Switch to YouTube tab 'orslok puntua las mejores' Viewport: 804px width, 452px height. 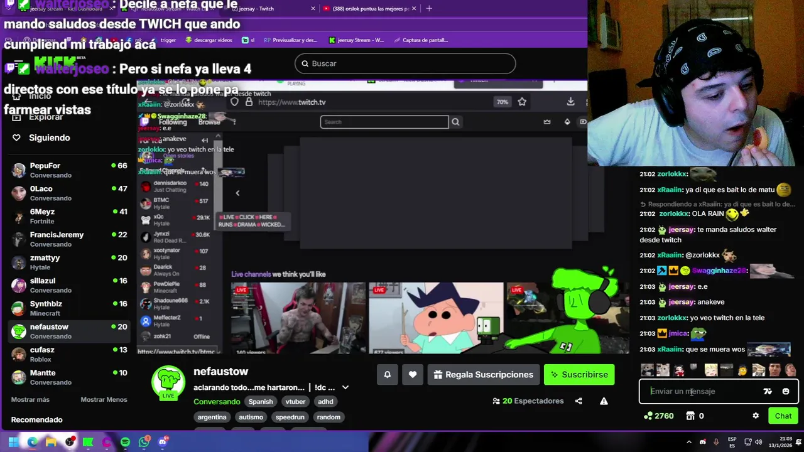tap(371, 9)
